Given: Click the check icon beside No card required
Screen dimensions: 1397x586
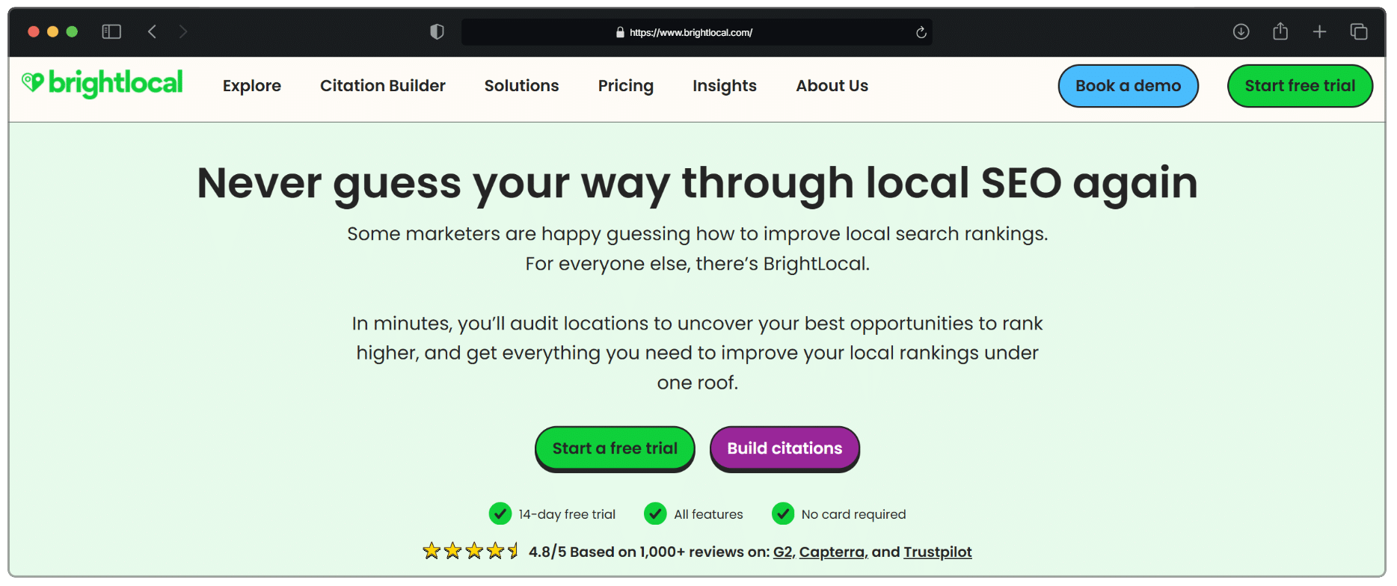Looking at the screenshot, I should click(783, 513).
